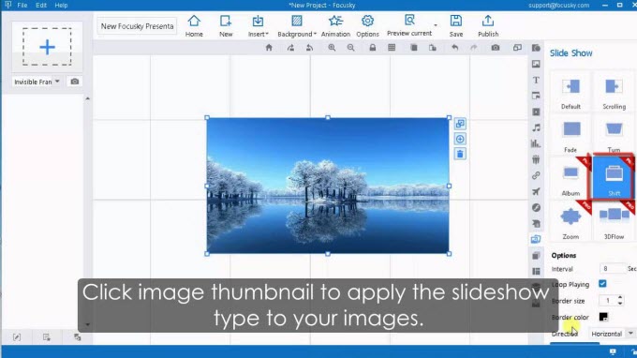Select the text tool sidebar icon
This screenshot has width=637, height=358.
[536, 80]
